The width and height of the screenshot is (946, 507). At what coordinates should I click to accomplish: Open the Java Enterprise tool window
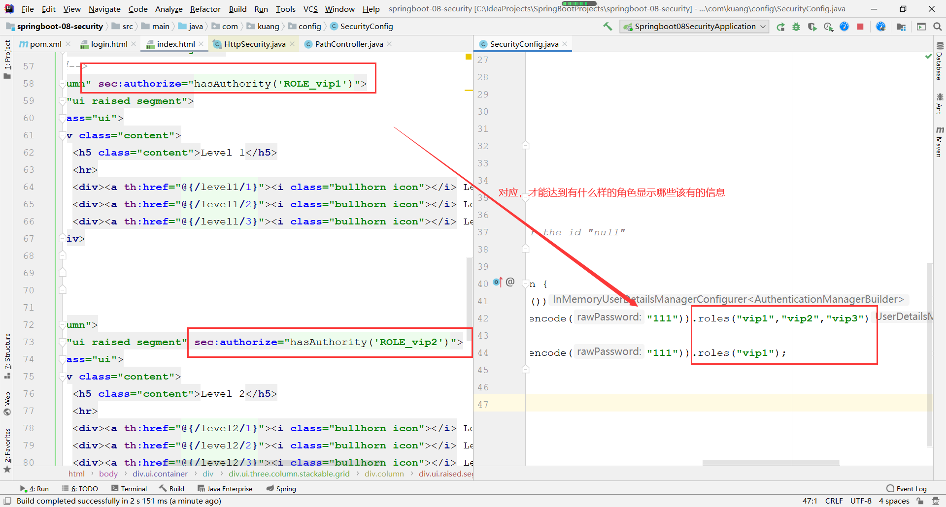click(x=225, y=489)
